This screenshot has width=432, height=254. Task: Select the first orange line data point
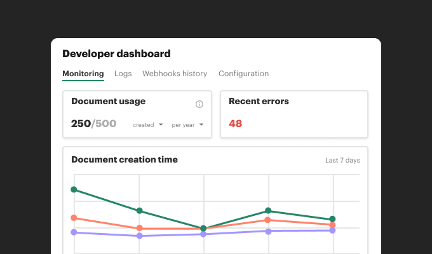pos(74,218)
